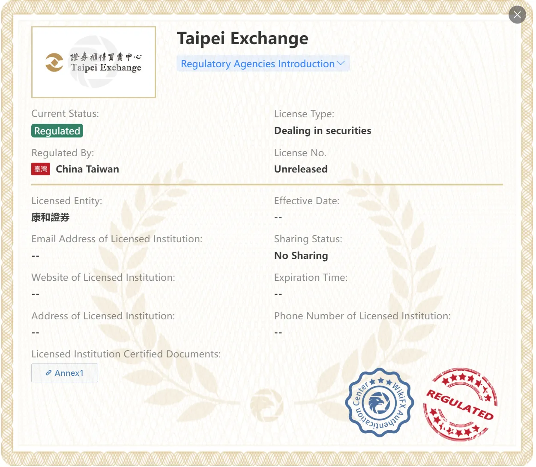
Task: Select the licensed entity name 康和證券
Action: tap(51, 217)
